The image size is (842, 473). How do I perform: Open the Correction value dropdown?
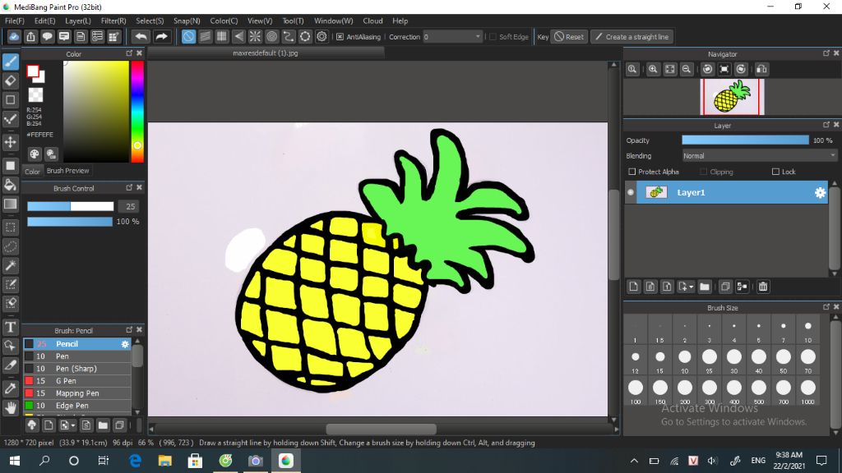point(478,36)
